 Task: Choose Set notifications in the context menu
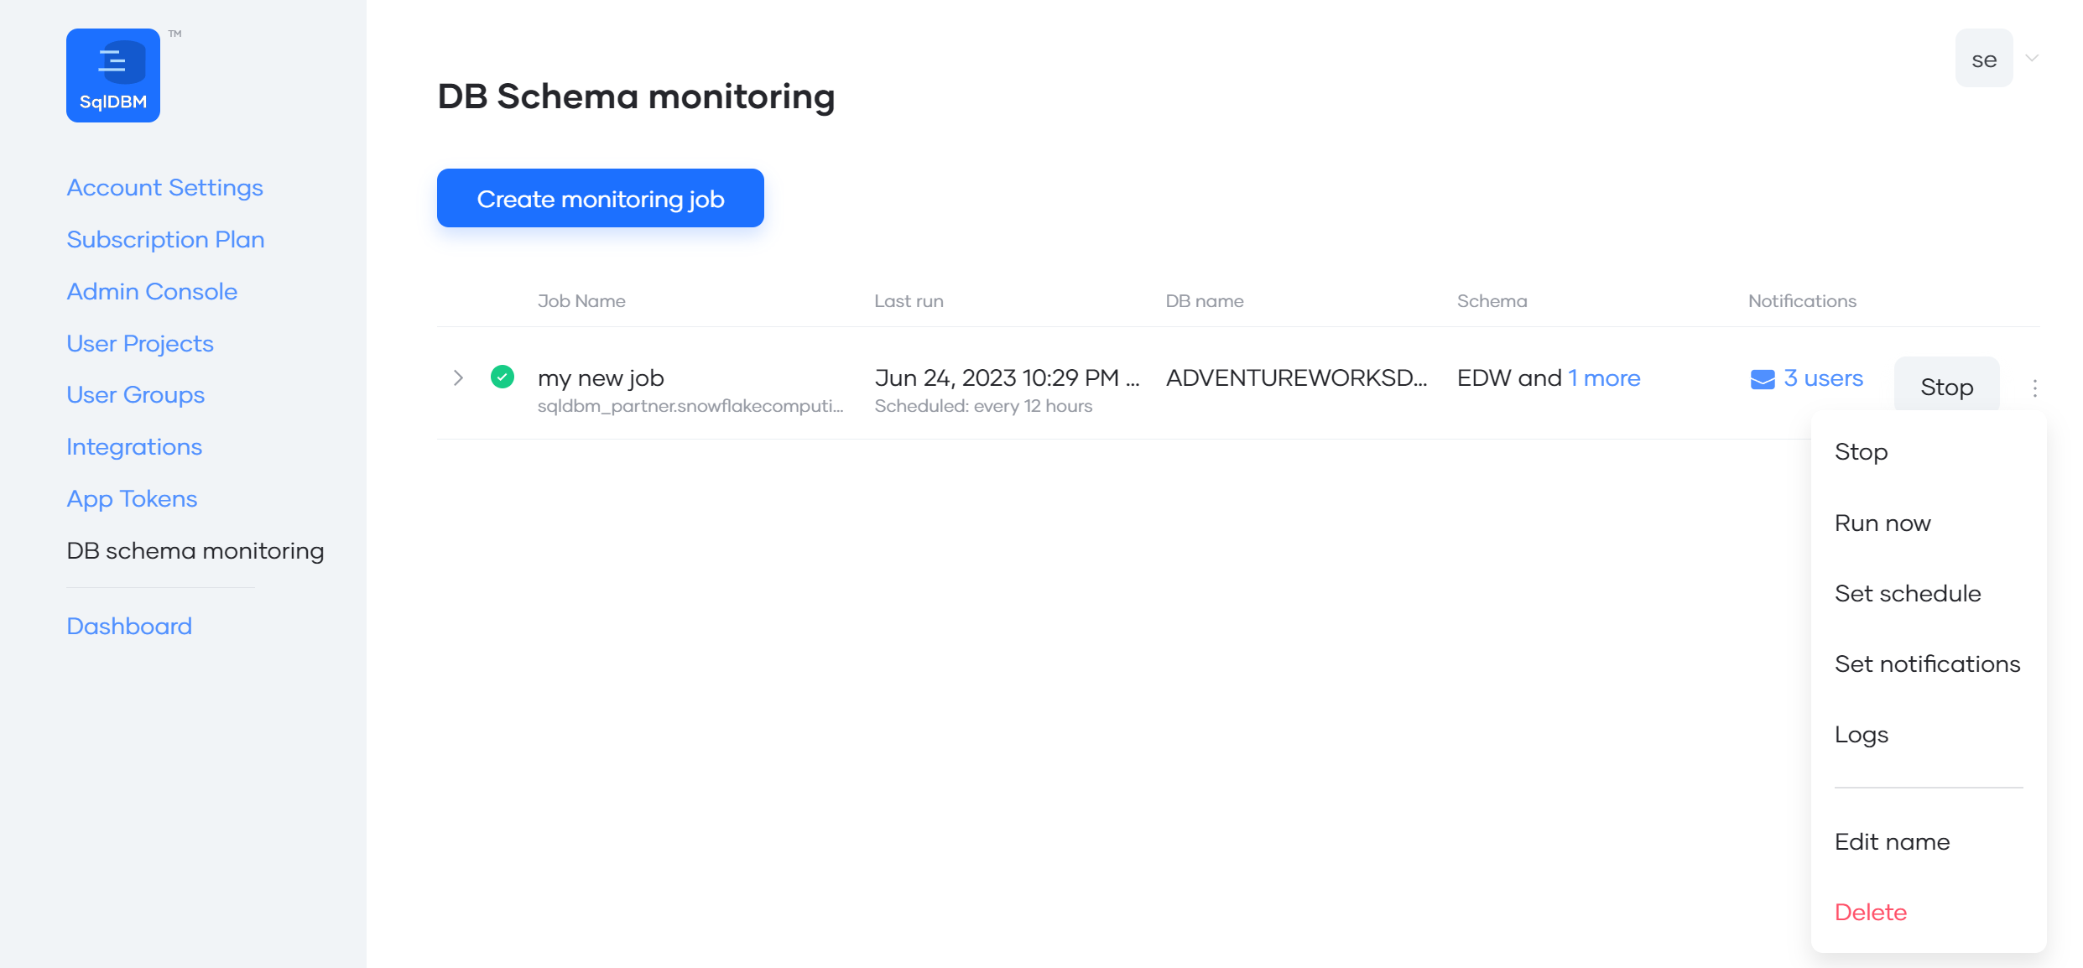point(1927,663)
